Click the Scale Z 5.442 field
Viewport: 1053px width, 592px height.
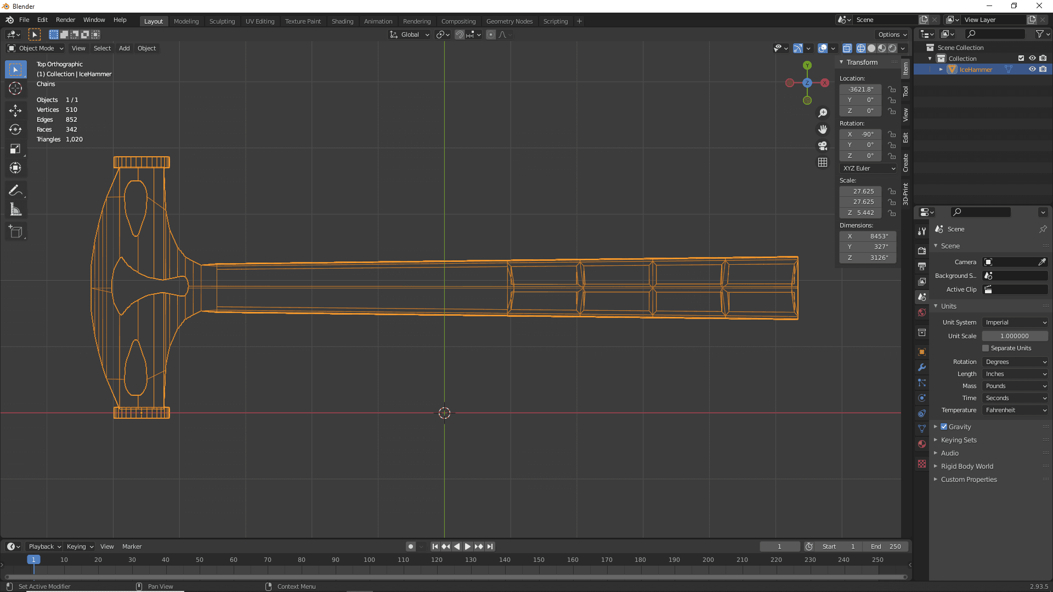[x=860, y=213]
